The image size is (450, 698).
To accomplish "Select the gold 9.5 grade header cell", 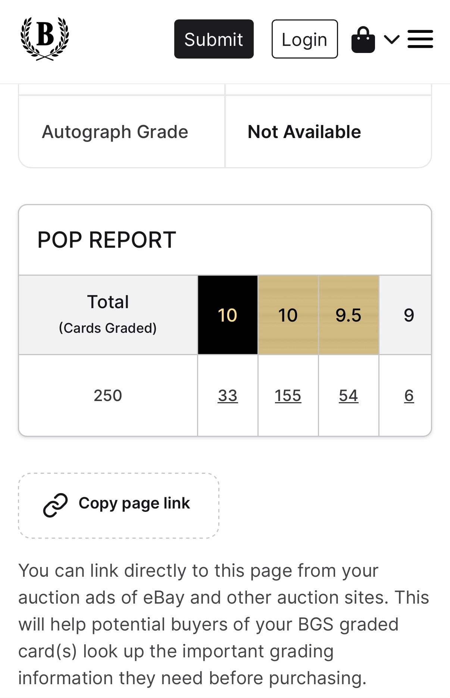I will [349, 315].
